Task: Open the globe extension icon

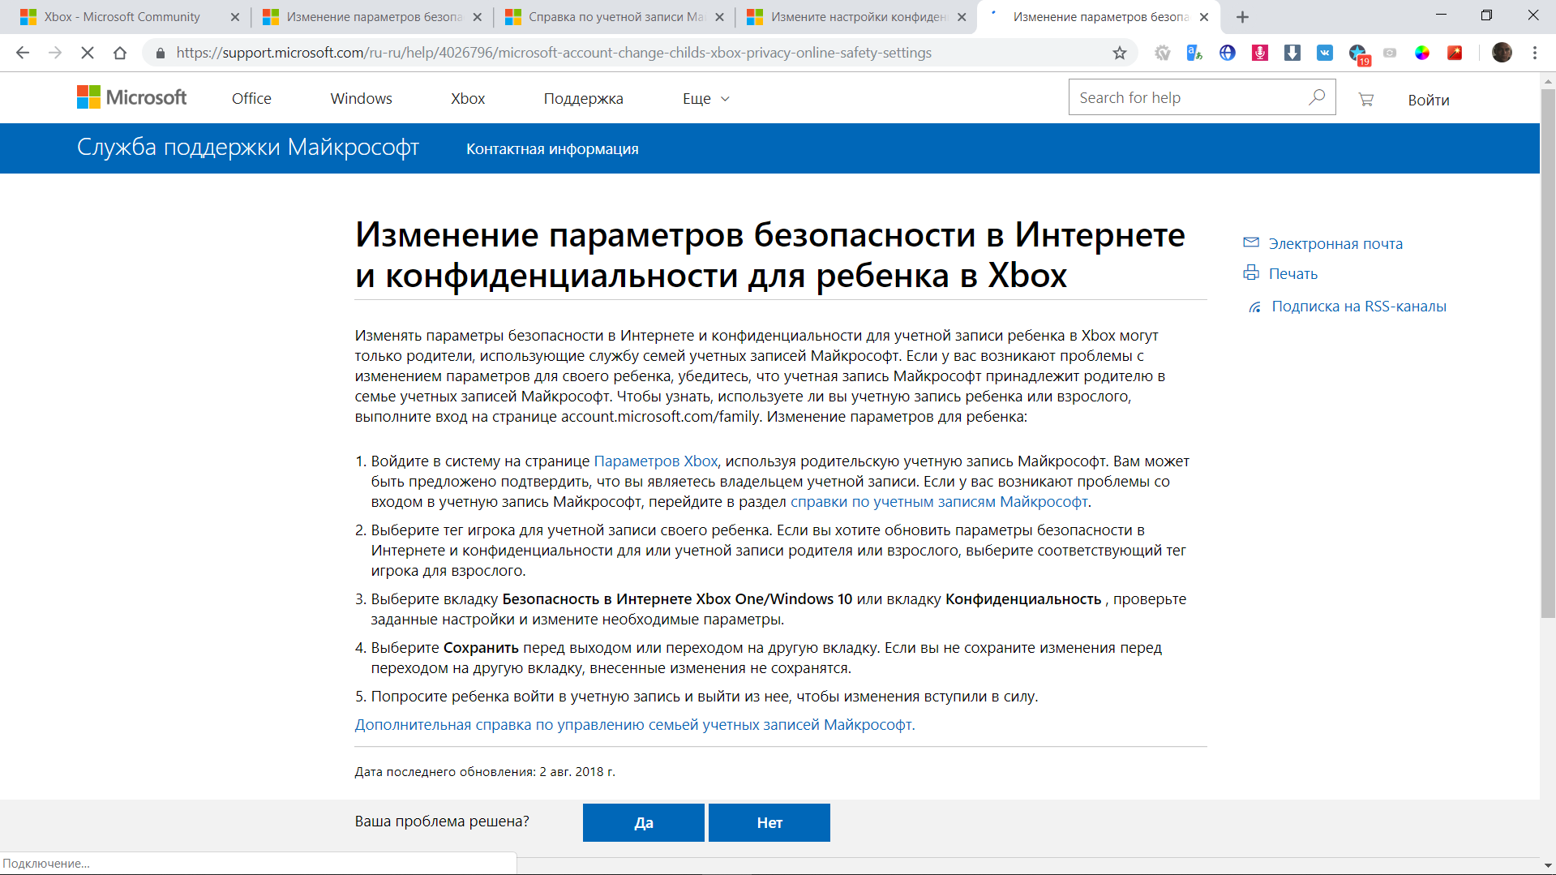Action: tap(1228, 53)
